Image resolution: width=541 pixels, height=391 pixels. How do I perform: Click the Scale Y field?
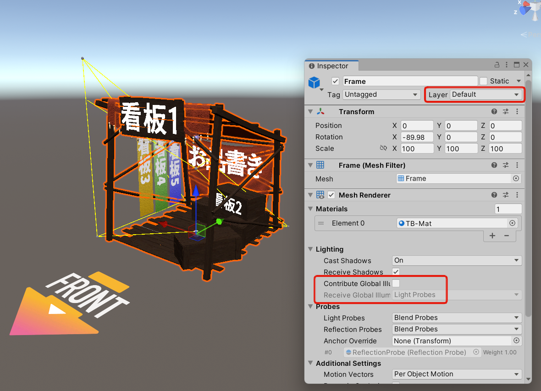click(461, 149)
